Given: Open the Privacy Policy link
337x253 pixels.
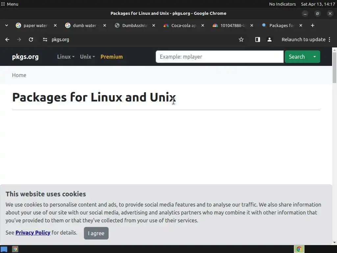Looking at the screenshot, I should 33,233.
